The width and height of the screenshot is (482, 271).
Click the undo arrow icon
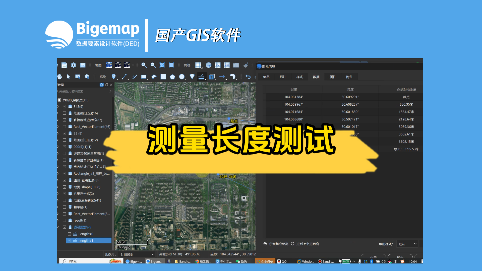click(x=248, y=77)
